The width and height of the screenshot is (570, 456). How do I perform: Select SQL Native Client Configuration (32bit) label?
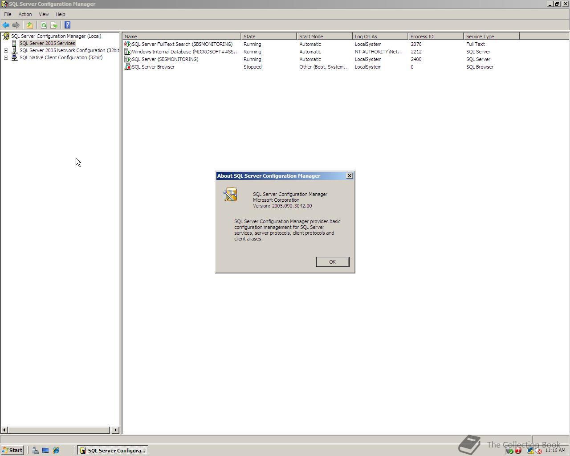[61, 57]
